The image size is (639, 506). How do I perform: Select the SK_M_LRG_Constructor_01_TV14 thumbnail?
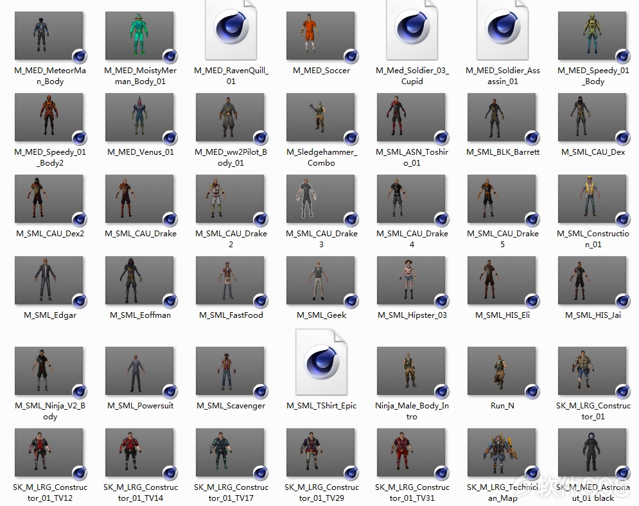click(x=139, y=452)
